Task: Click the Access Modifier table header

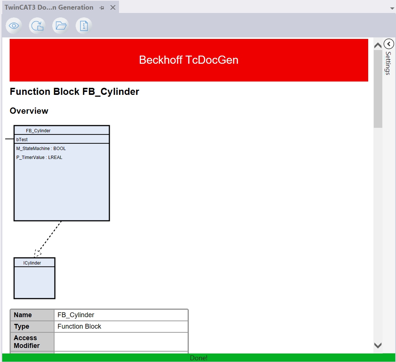Action: coord(32,342)
